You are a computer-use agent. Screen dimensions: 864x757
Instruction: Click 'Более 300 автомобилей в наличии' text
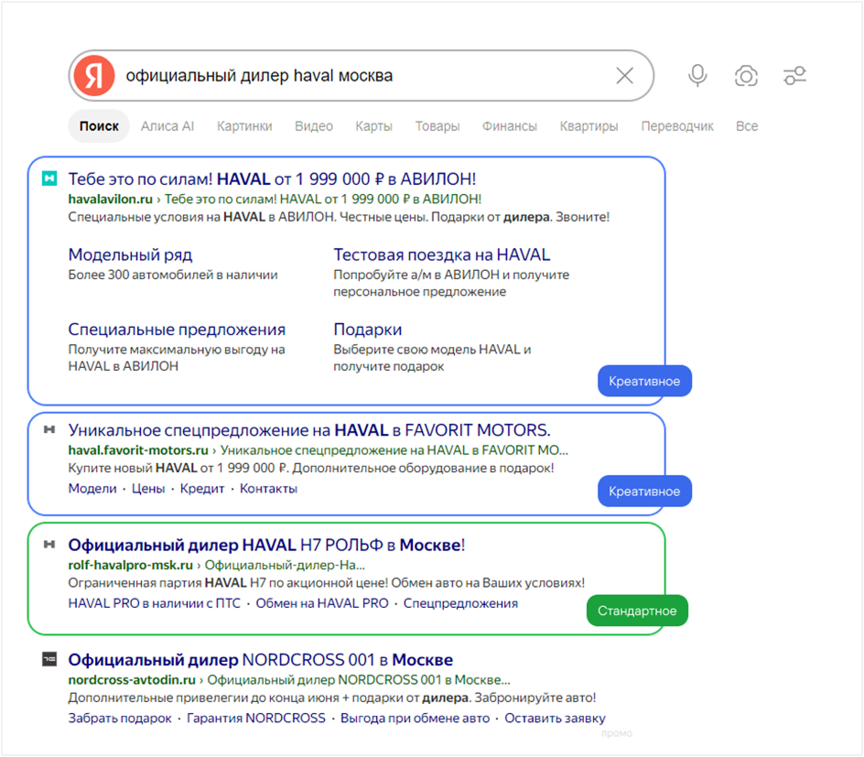173,275
